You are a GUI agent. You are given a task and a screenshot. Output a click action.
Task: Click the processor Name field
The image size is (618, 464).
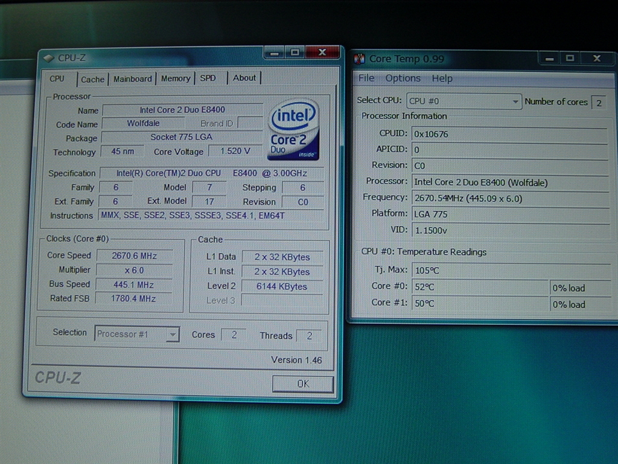point(182,110)
